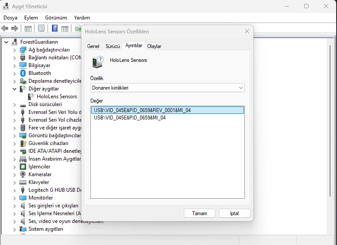
Task: Expand the Monitörler category
Action: (14, 198)
